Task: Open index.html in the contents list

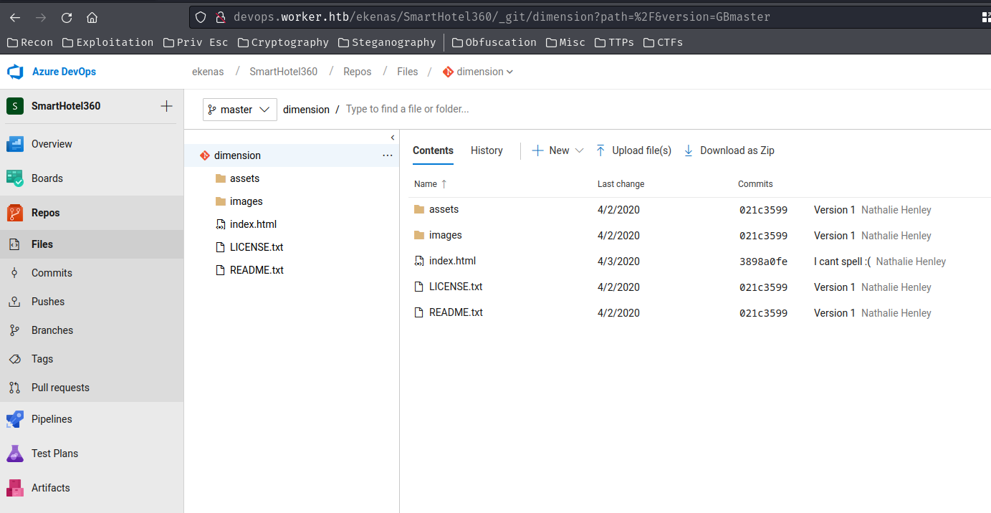Action: point(452,261)
